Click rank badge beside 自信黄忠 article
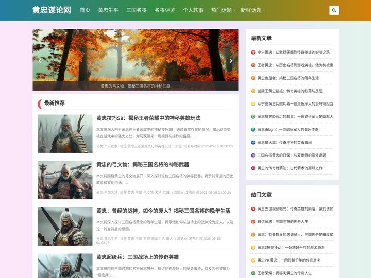The width and height of the screenshot is (371, 278). tap(253, 222)
